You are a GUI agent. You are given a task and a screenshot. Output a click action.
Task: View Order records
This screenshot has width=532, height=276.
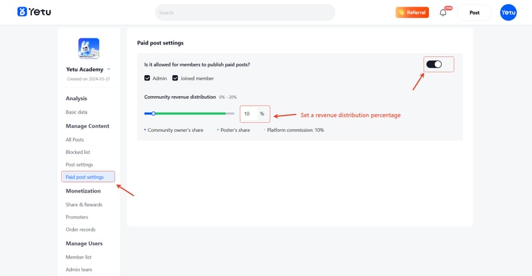click(80, 230)
